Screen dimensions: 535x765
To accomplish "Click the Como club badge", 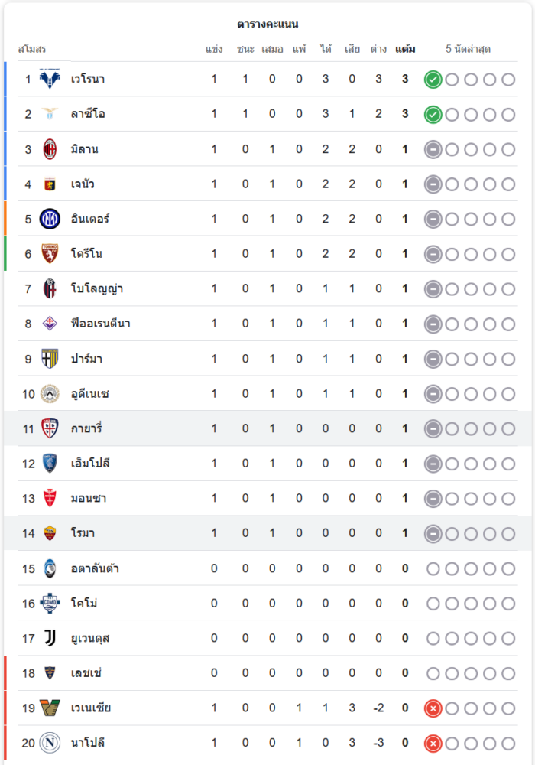I will point(50,604).
